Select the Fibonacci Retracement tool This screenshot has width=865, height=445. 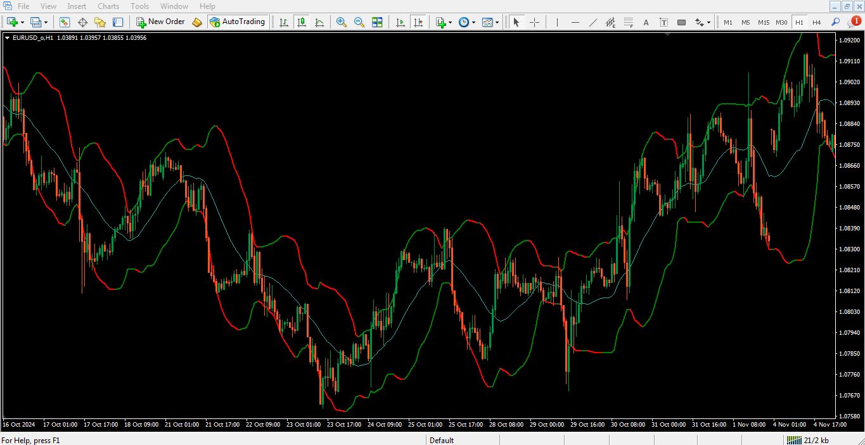click(x=628, y=22)
